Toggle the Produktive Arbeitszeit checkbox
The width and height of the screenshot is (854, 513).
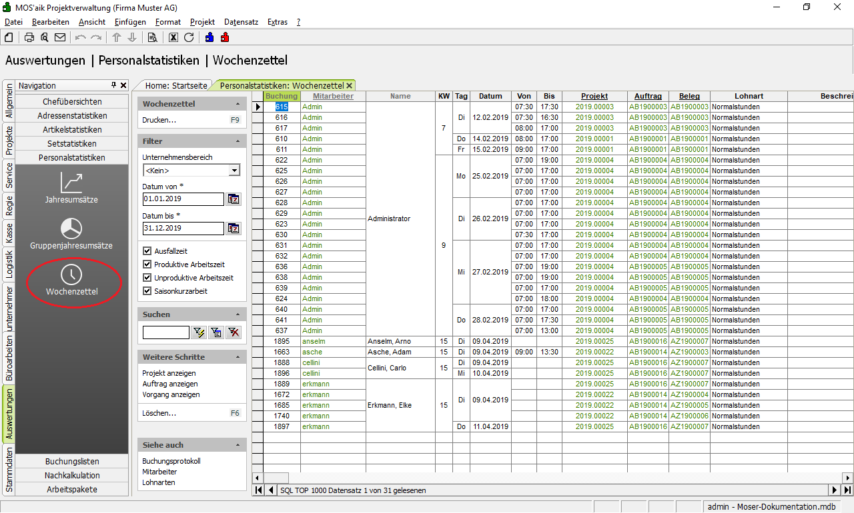point(147,264)
